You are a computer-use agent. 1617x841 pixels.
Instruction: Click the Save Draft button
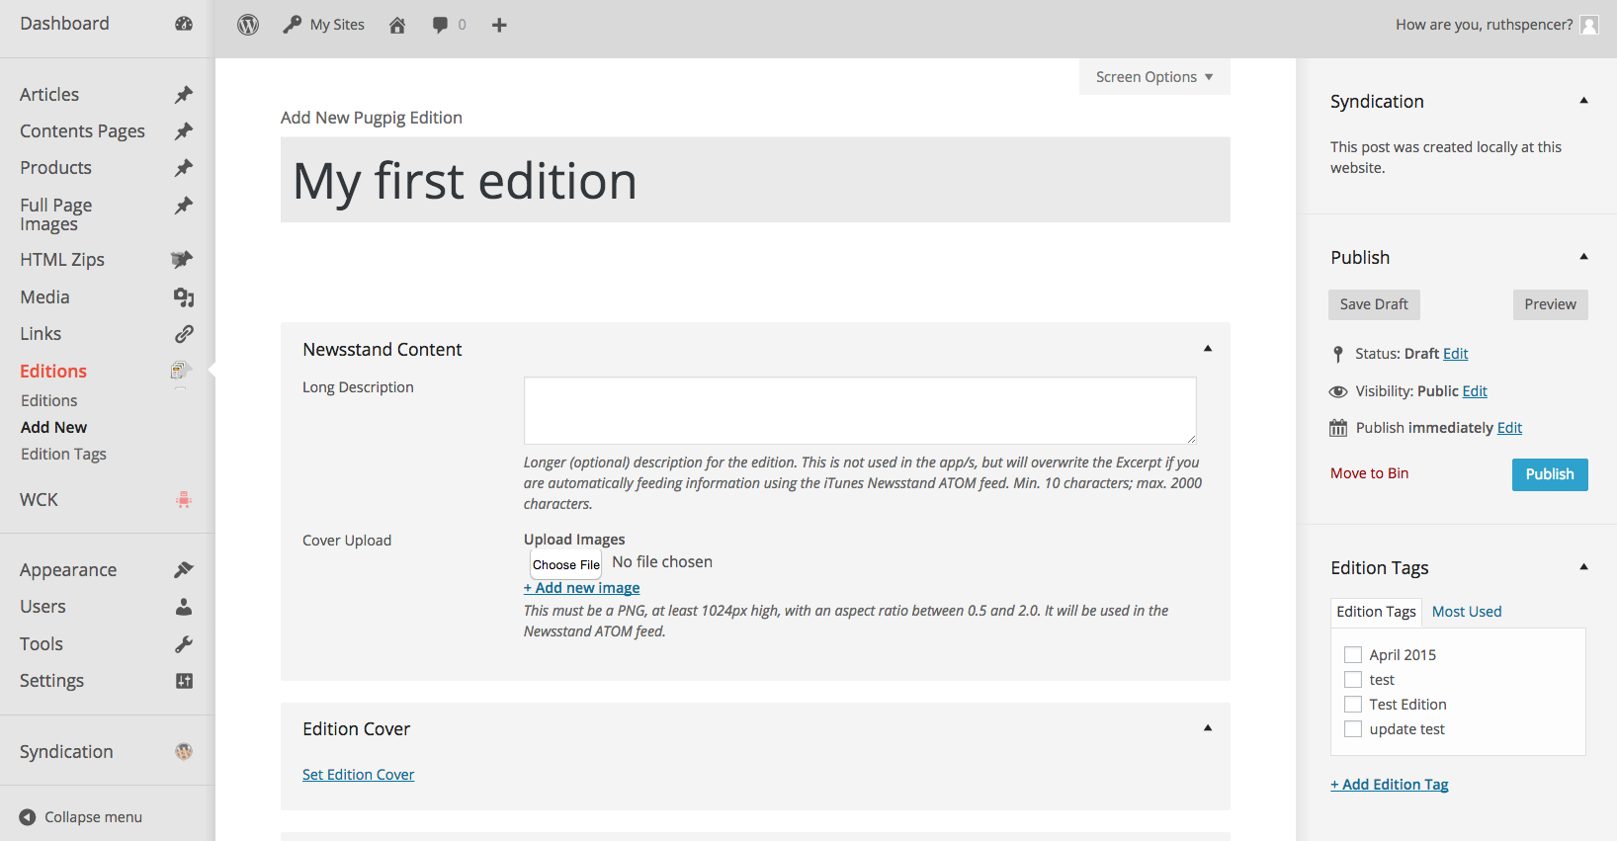(1374, 304)
